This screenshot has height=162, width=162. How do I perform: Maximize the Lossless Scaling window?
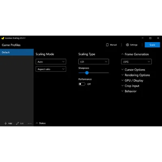[x=150, y=38]
